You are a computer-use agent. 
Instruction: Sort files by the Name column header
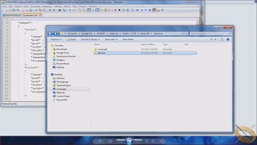pyautogui.click(x=97, y=44)
